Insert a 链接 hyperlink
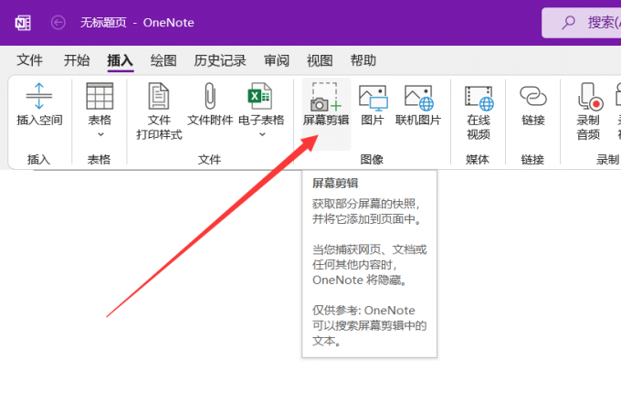 point(533,104)
